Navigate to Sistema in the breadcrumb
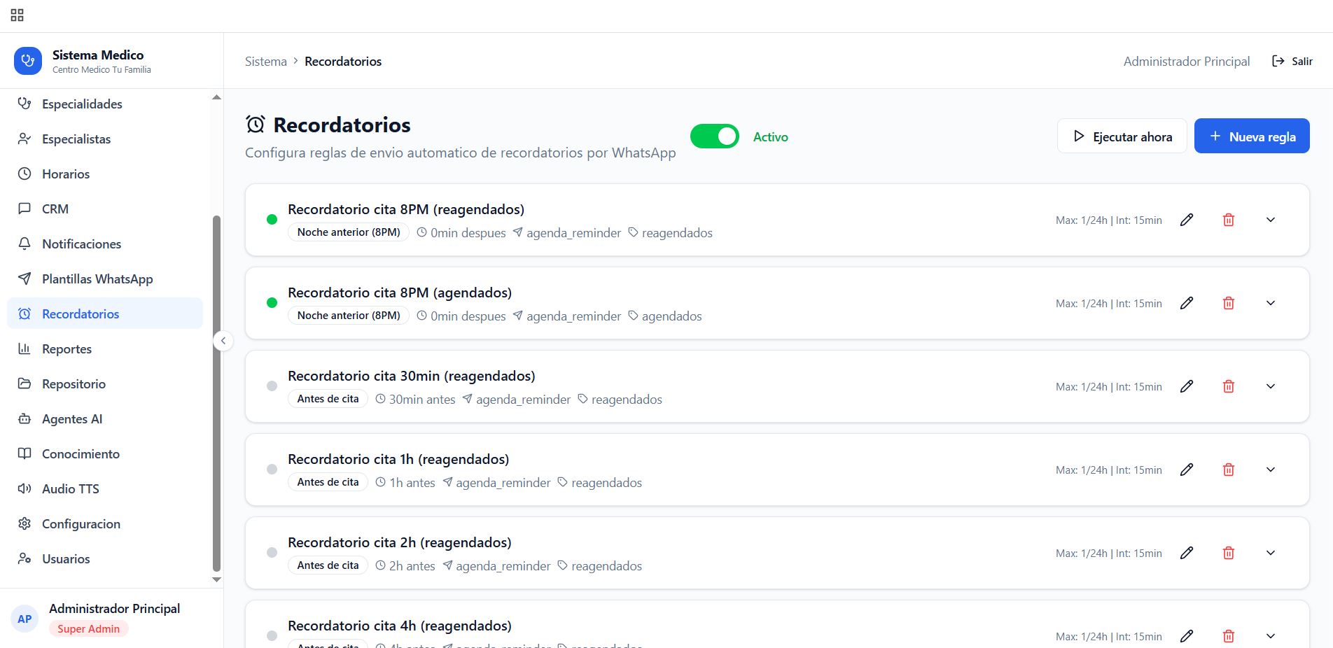Viewport: 1333px width, 648px height. click(265, 61)
